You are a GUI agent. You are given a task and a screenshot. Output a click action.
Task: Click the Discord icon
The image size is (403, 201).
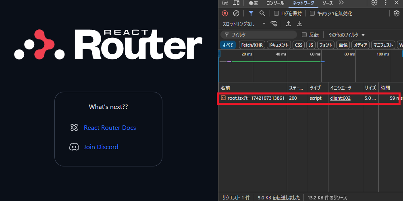74,147
